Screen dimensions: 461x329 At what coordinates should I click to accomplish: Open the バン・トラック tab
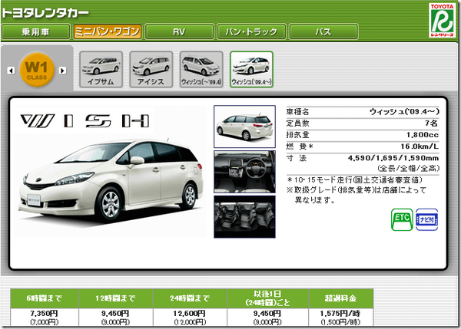coord(251,31)
